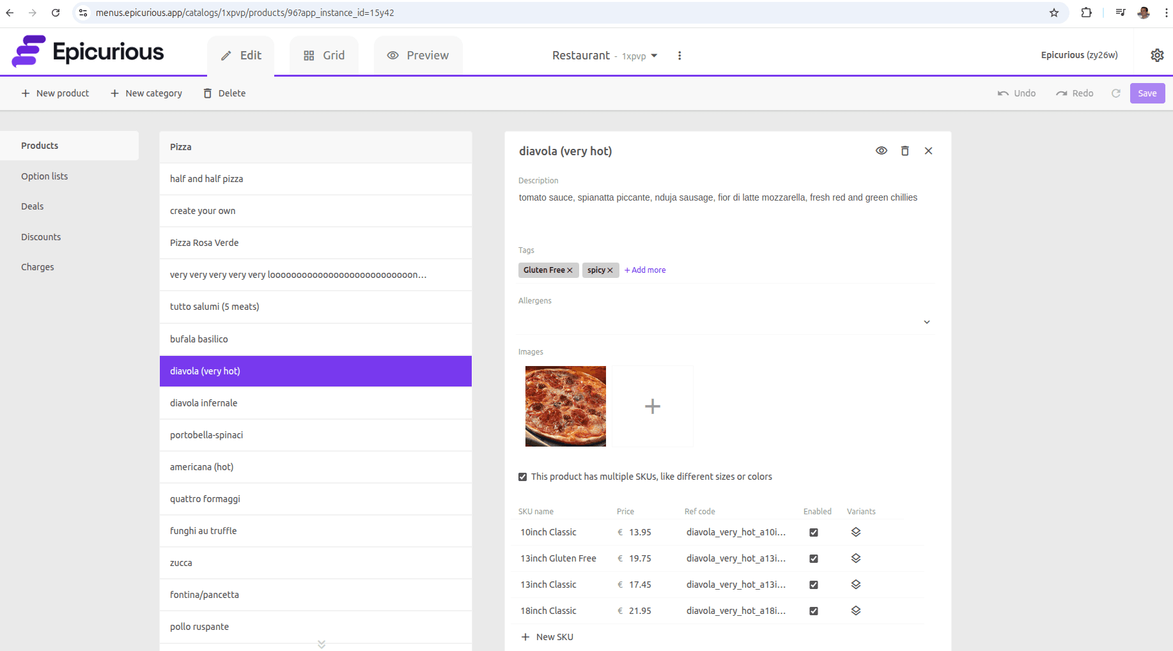Switch to the Discounts section

click(41, 237)
